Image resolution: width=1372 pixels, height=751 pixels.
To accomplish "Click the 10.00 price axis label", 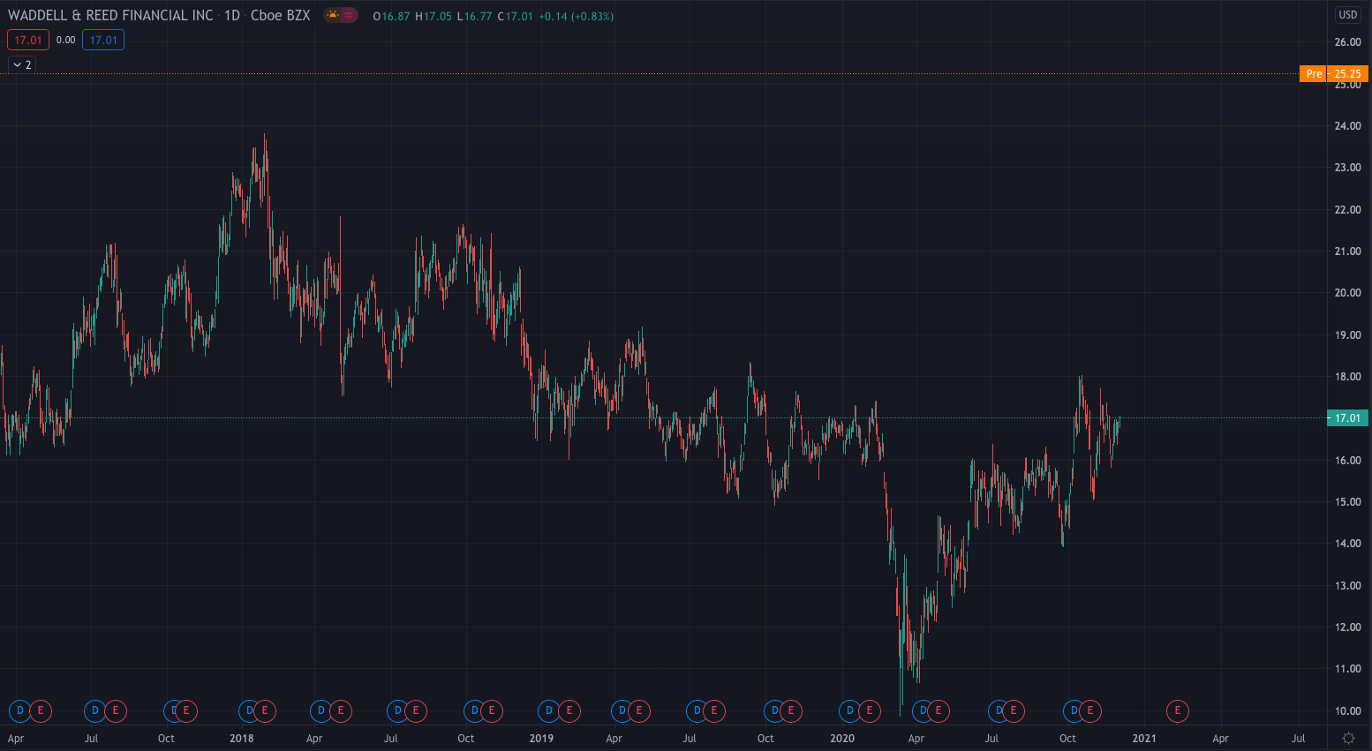I will pos(1348,711).
